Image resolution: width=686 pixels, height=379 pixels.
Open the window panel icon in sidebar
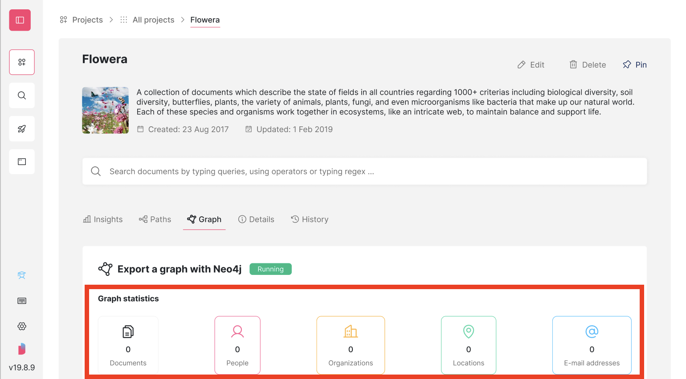(21, 161)
